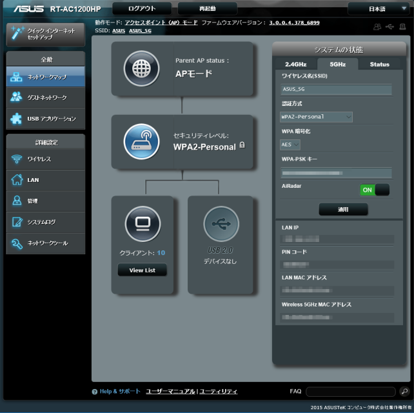Click the padlock icon beside WPA2-Personal
Screen dimensions: 414x413
242,145
